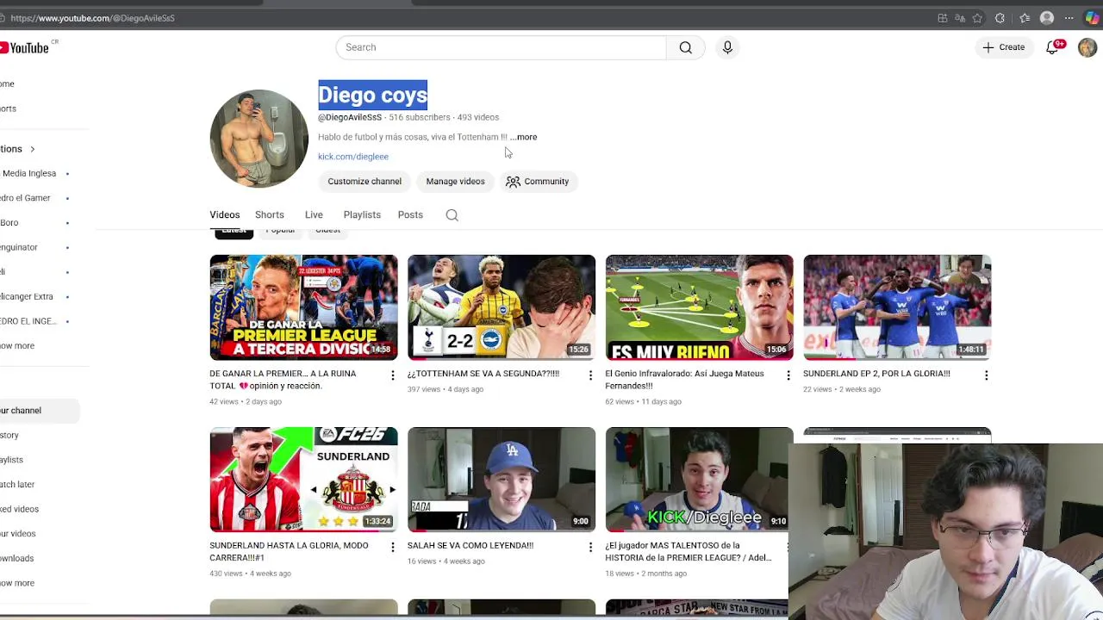1103x620 pixels.
Task: Open Watch later in sidebar
Action: tap(17, 485)
